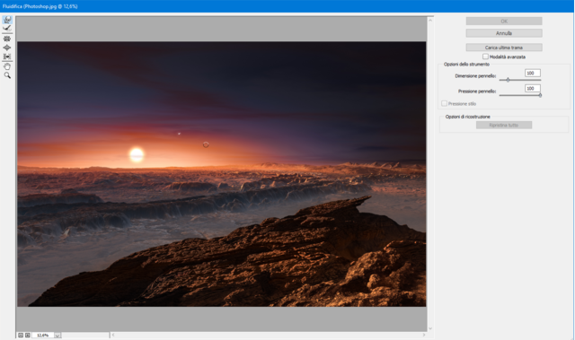
Task: Toggle the Pressione stilo checkbox
Action: [x=444, y=103]
